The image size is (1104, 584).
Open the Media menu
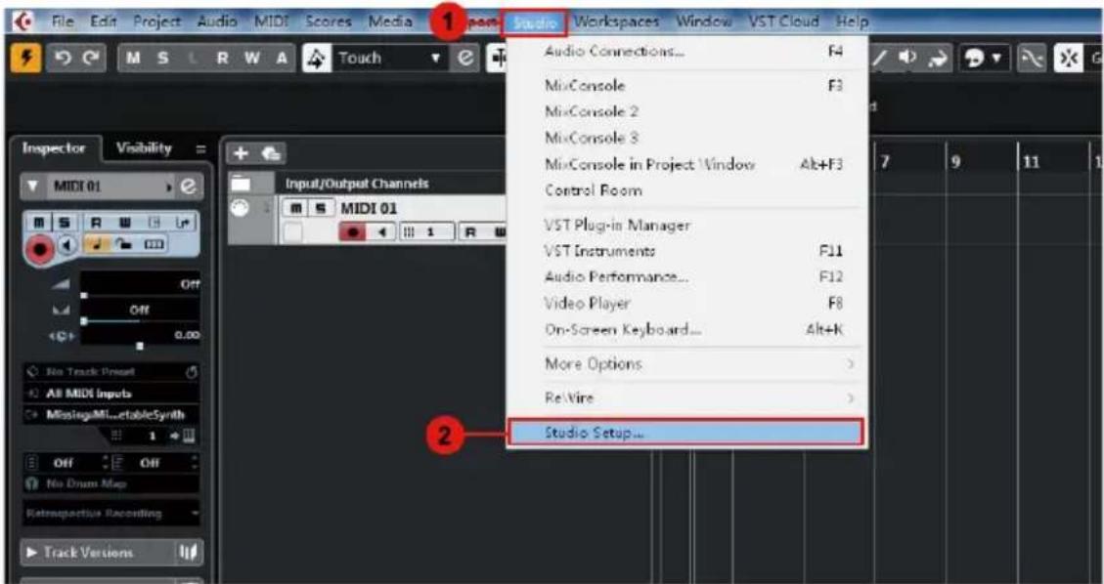click(x=391, y=21)
